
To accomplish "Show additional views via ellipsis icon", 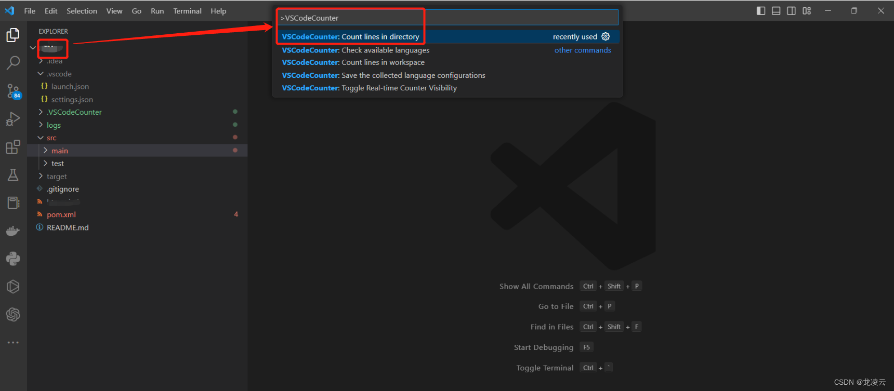I will tap(13, 343).
